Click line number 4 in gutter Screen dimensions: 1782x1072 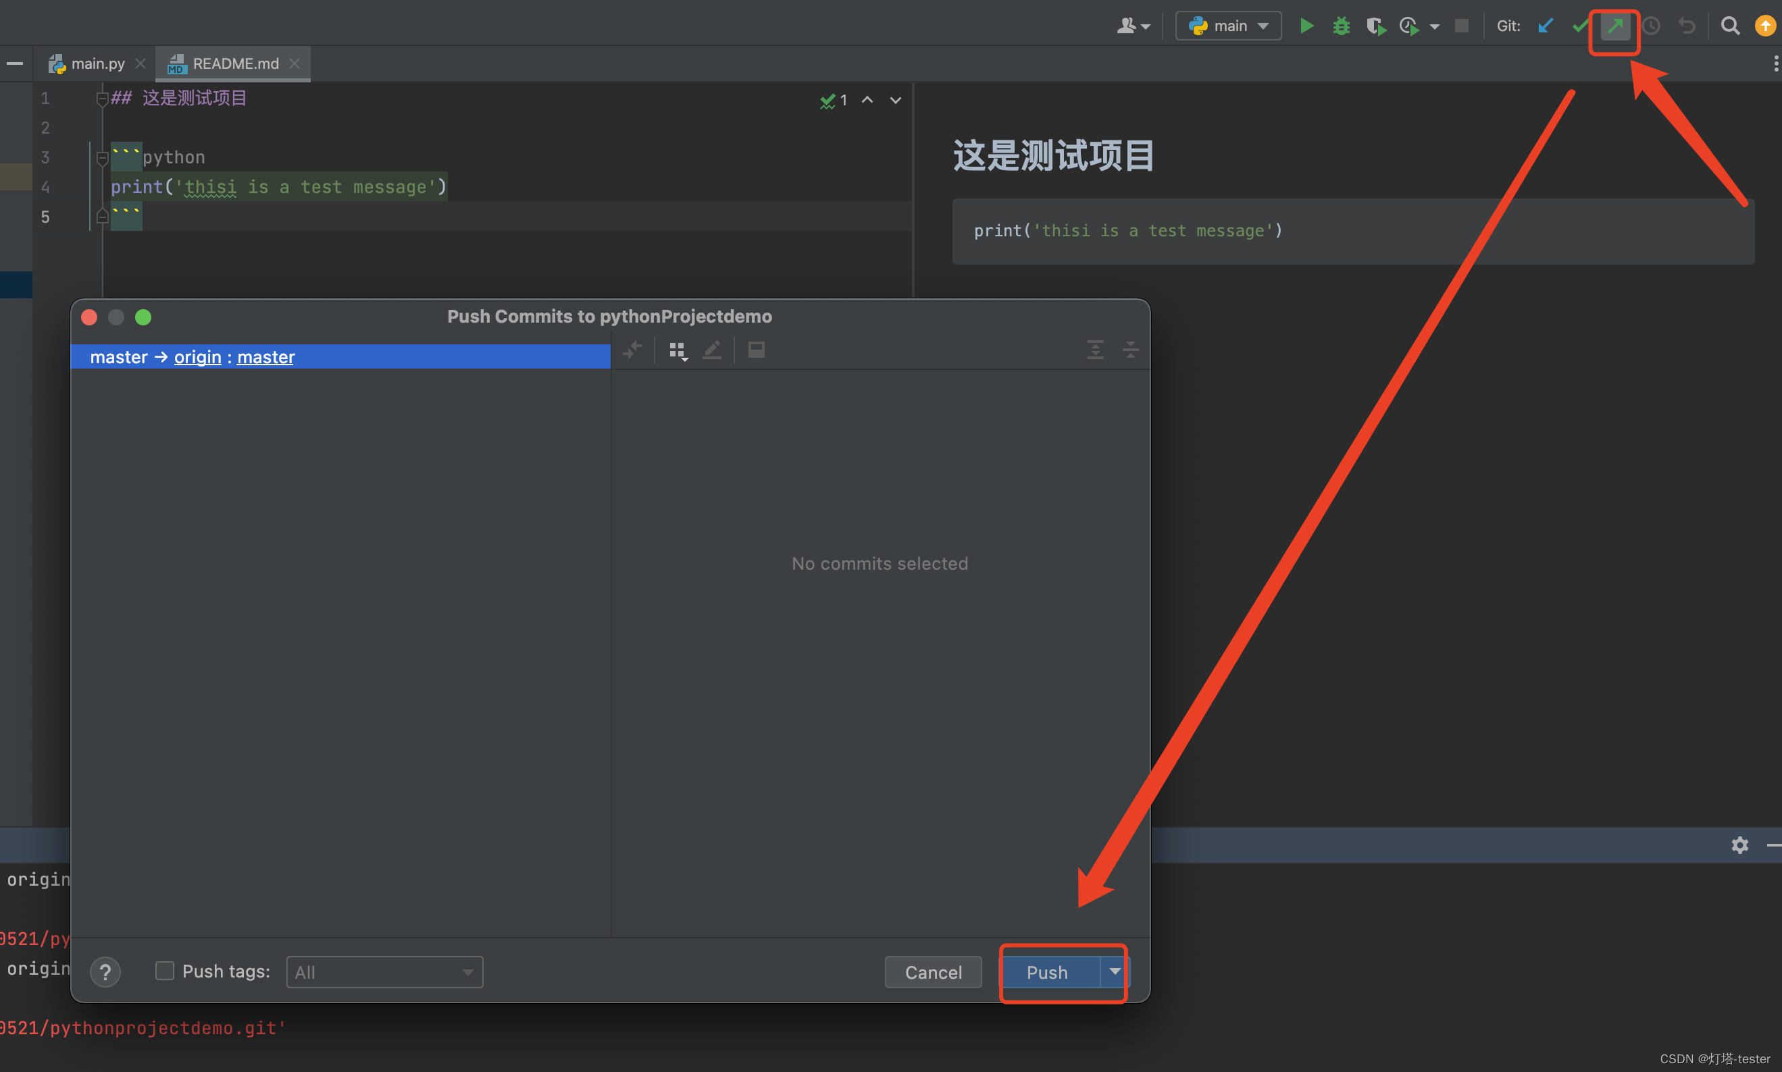tap(45, 187)
